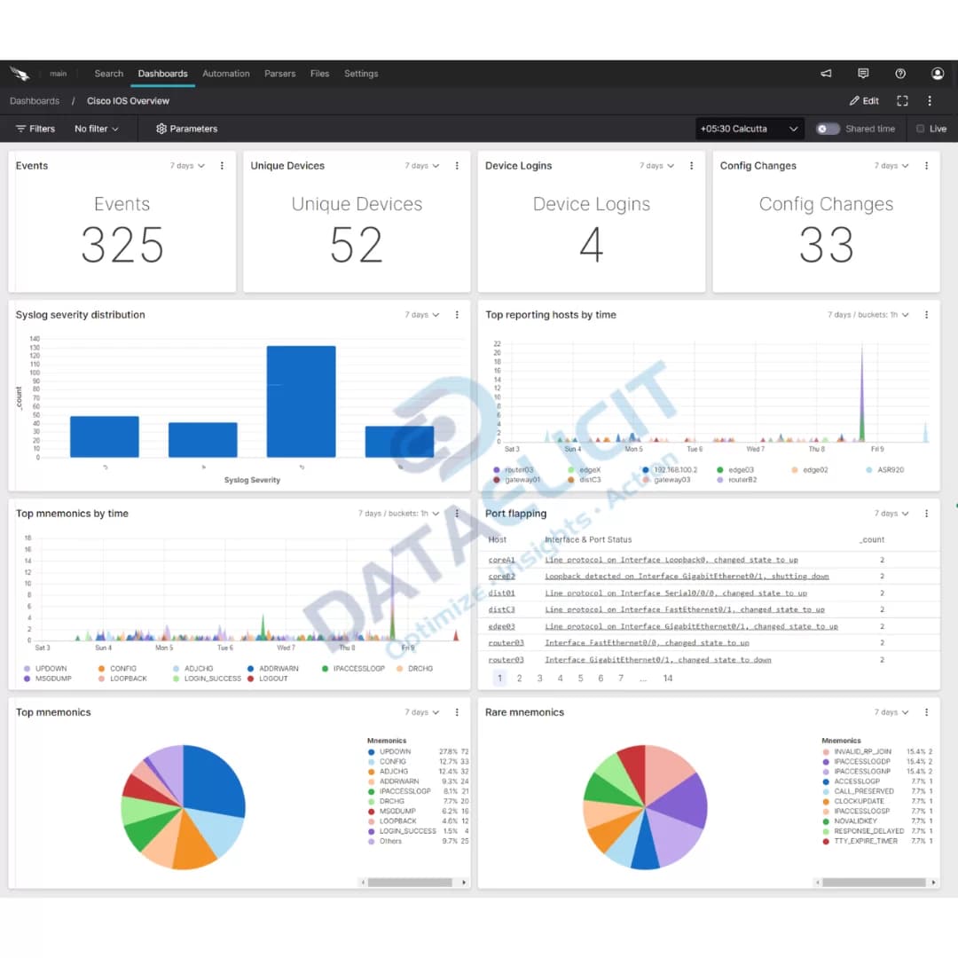This screenshot has height=958, width=958.
Task: Open the +05:30 Calcutta timezone dropdown
Action: tap(749, 129)
